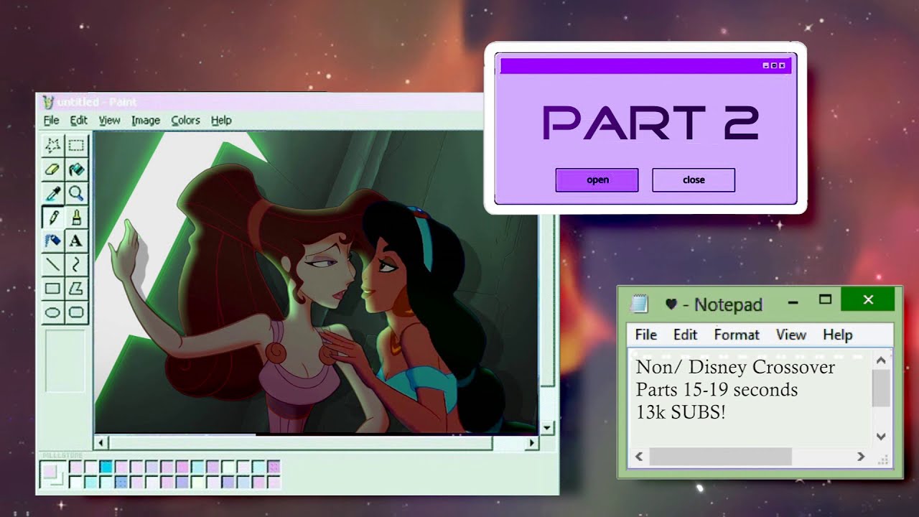This screenshot has width=919, height=517.
Task: Click Notepad's vertical scroll down arrow
Action: (x=881, y=436)
